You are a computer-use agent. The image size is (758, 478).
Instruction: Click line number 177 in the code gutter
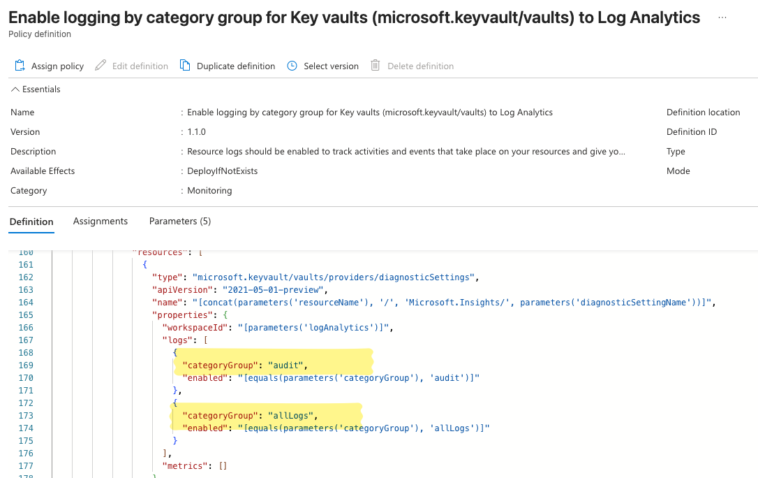[x=26, y=466]
